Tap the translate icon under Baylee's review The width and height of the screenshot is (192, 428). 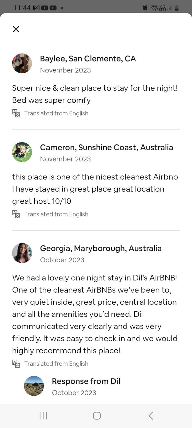tap(16, 113)
